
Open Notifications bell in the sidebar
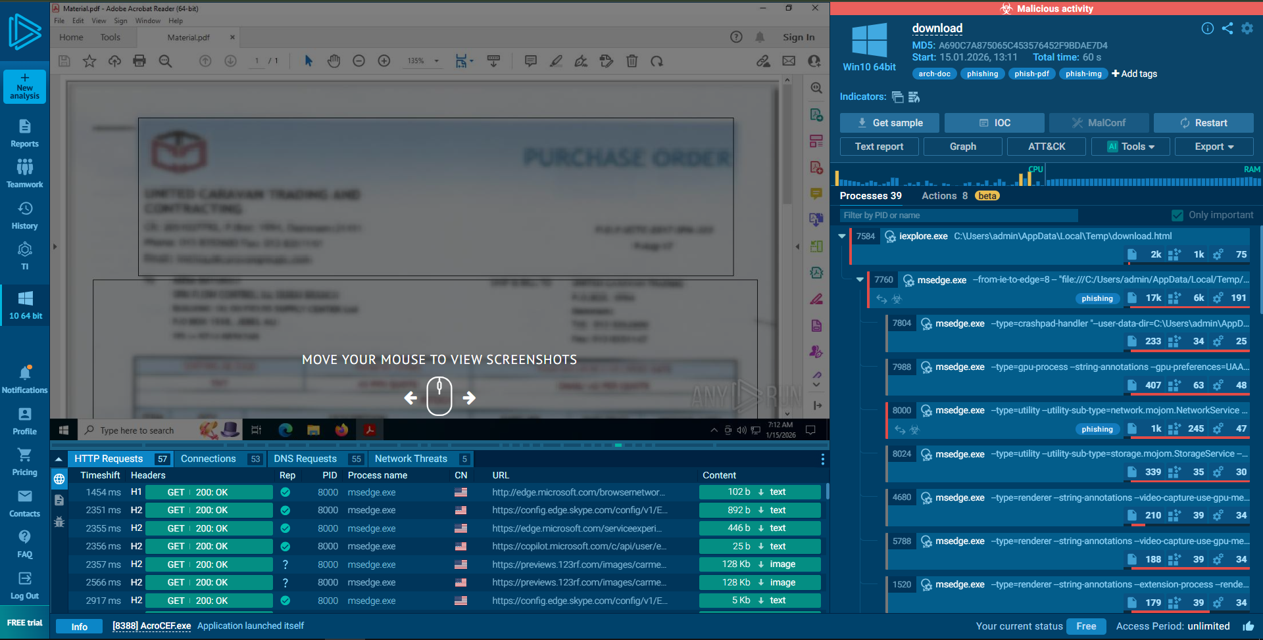click(x=24, y=380)
